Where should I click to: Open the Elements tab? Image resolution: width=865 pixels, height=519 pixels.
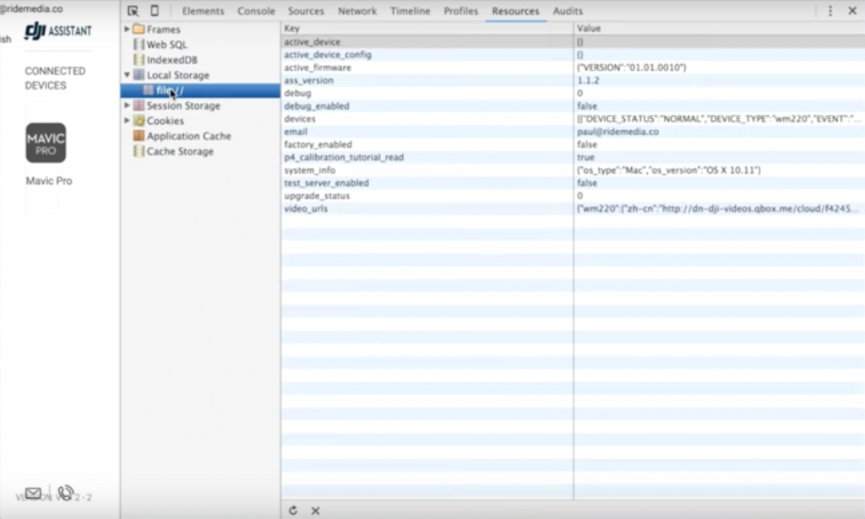pos(203,11)
